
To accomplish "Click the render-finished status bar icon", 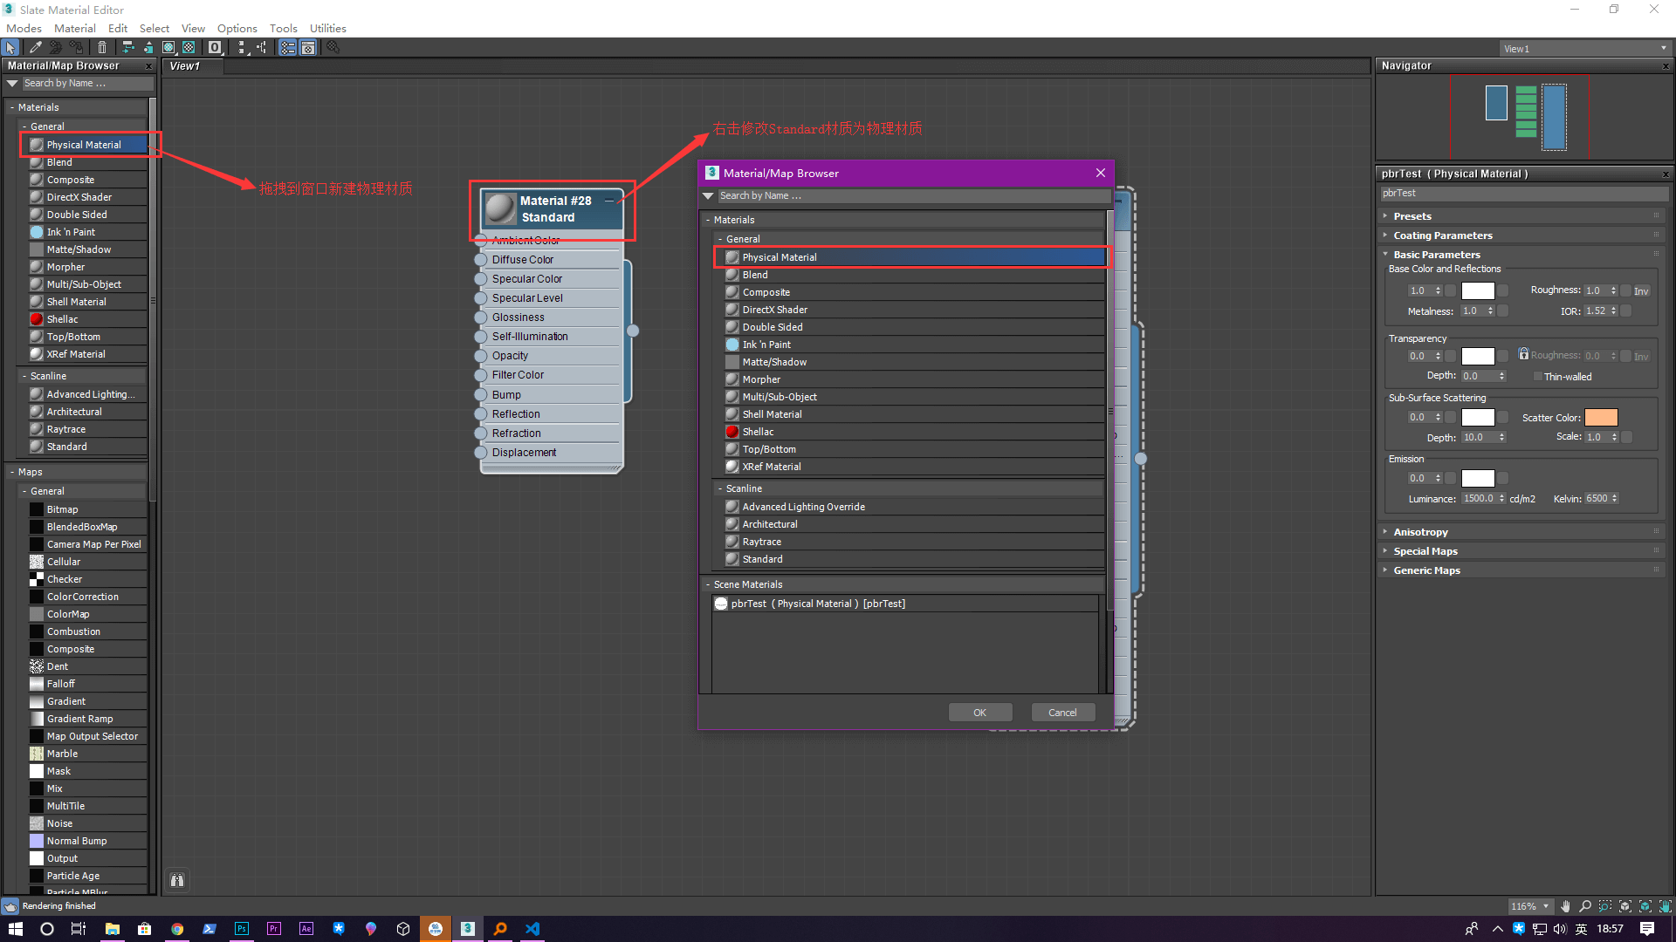I will (x=11, y=905).
